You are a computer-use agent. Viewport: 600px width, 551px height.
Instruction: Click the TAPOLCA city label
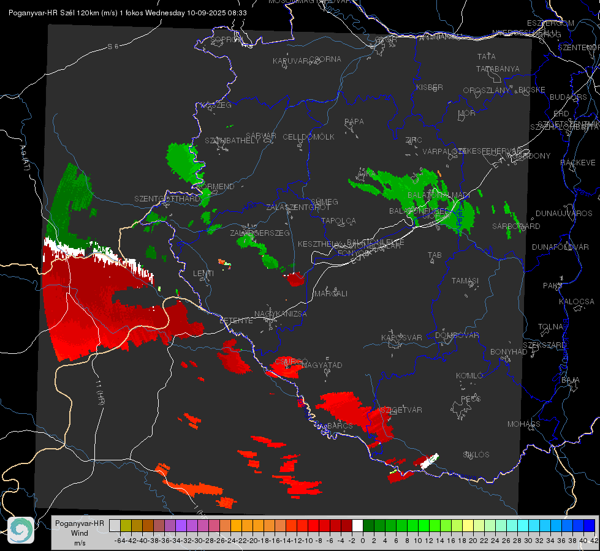tap(339, 220)
